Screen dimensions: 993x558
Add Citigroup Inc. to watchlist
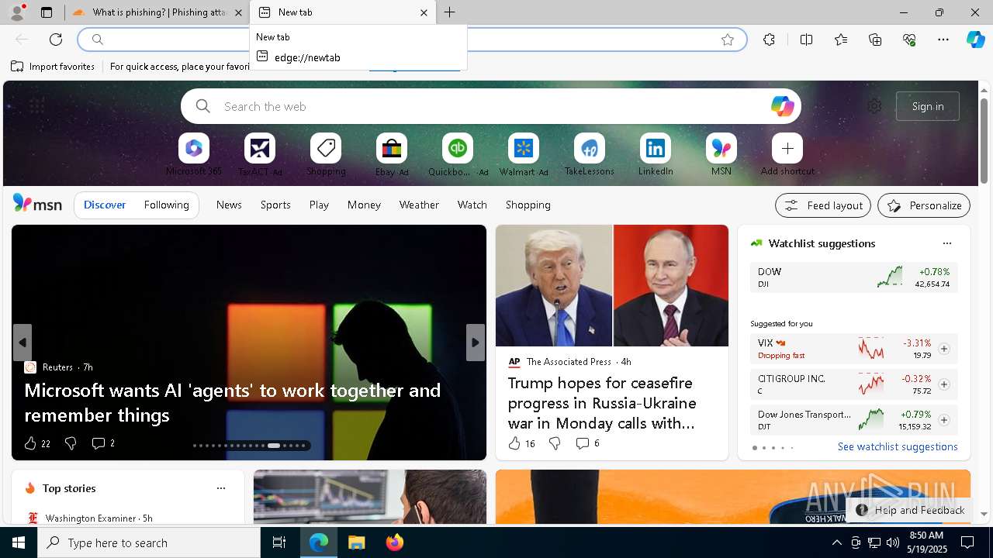pos(943,384)
